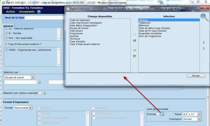The width and height of the screenshot is (210, 126).
Task: Select Programme in Champs disponibles list
Action: click(76, 33)
